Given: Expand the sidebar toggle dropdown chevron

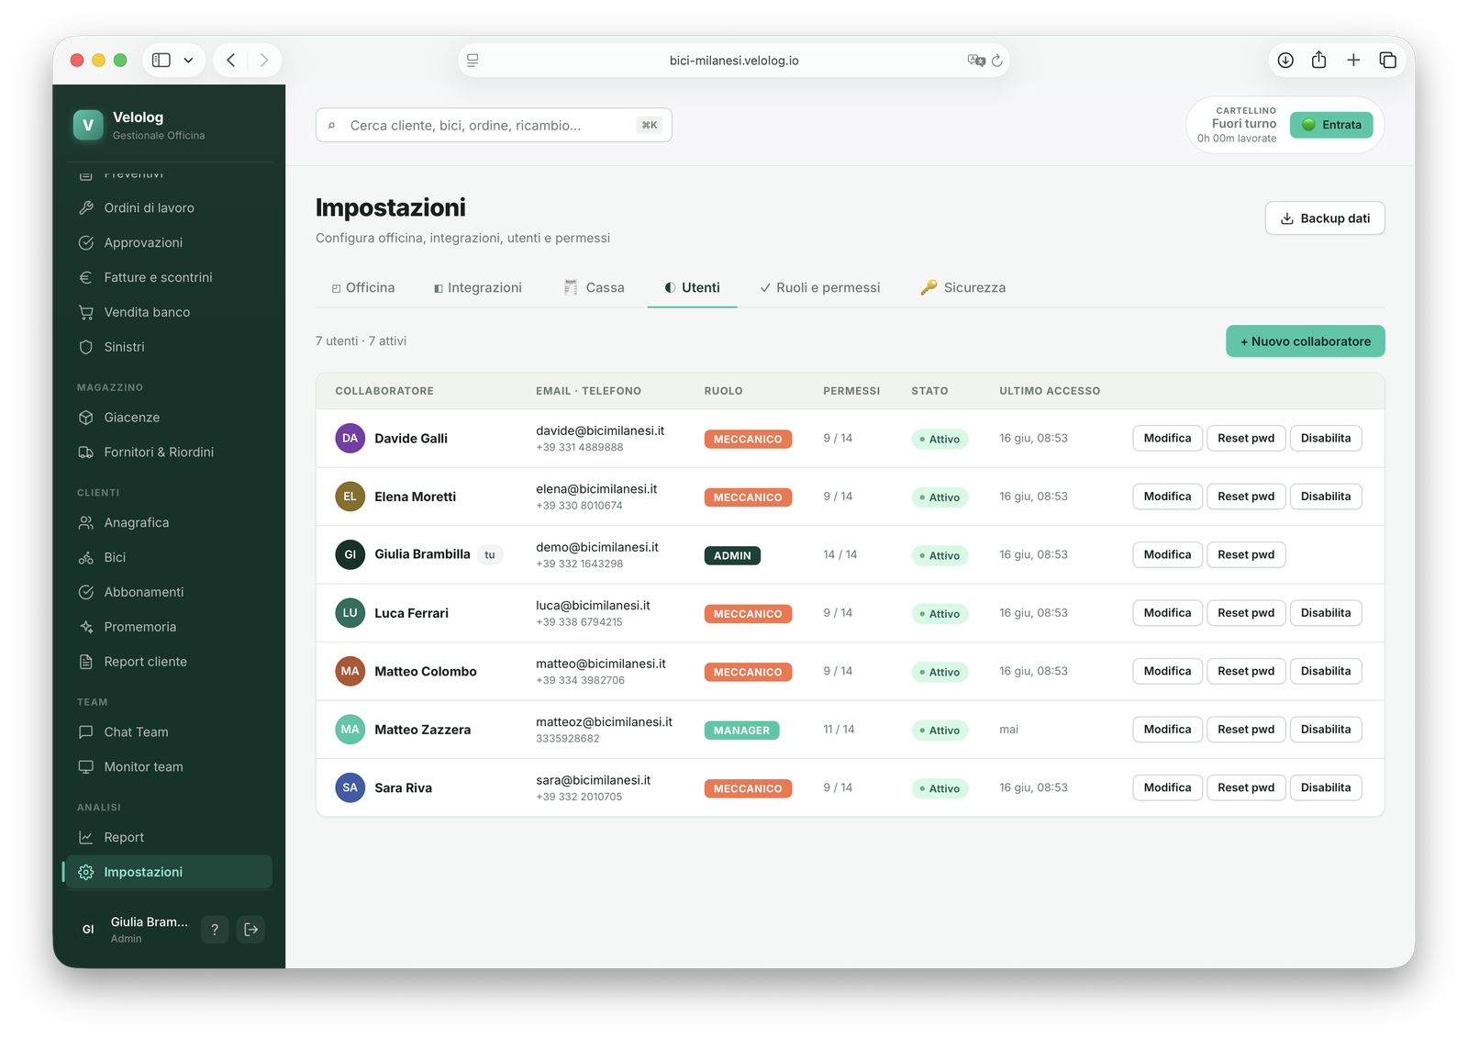Looking at the screenshot, I should (188, 61).
